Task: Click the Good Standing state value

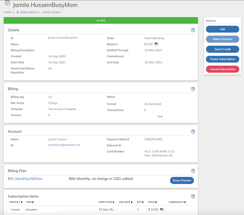Action: pyautogui.click(x=154, y=38)
